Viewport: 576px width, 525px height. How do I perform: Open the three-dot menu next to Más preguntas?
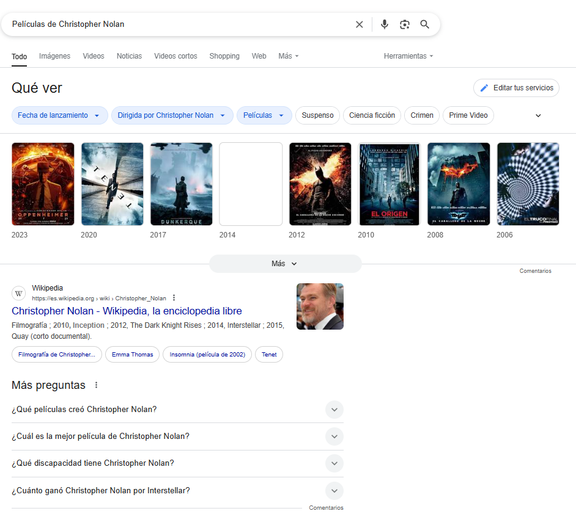(96, 385)
